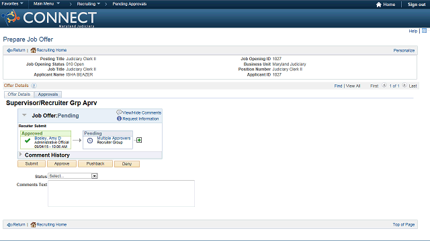
Task: Click the Find link
Action: coord(338,86)
